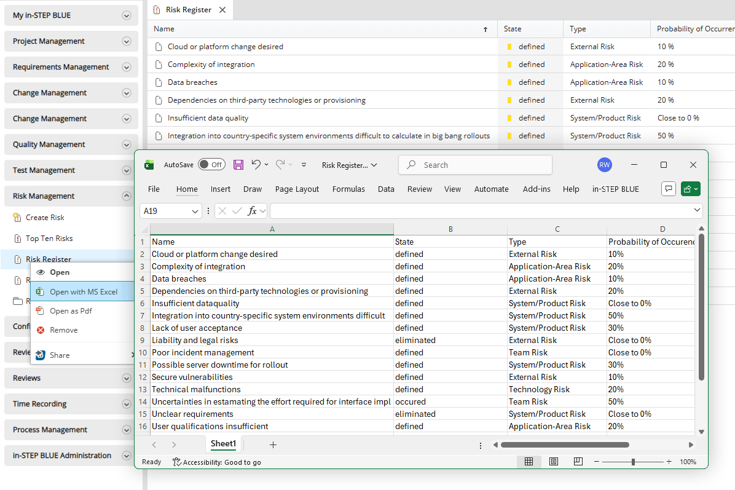
Task: Click the Save icon in Excel's quick access toolbar
Action: (x=238, y=164)
